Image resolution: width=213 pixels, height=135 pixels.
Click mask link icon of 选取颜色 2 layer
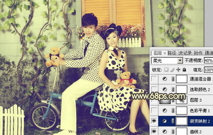click(x=173, y=89)
